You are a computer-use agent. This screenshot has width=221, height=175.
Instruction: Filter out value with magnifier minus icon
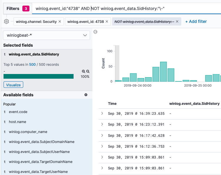pos(88,71)
